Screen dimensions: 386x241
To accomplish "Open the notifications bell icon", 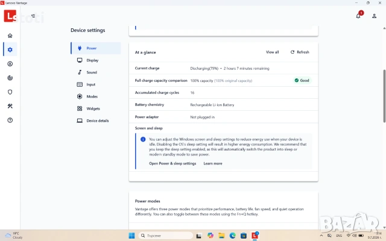I will click(x=358, y=16).
